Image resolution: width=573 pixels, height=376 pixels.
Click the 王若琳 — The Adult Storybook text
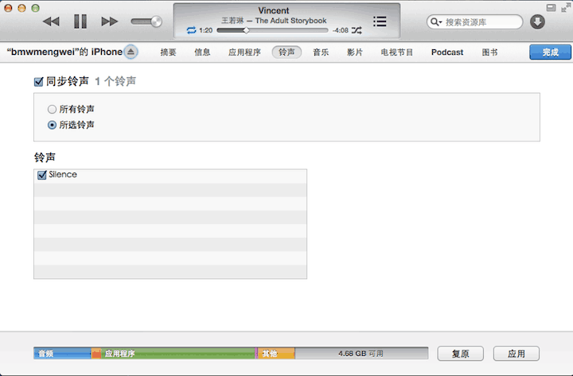pos(274,21)
